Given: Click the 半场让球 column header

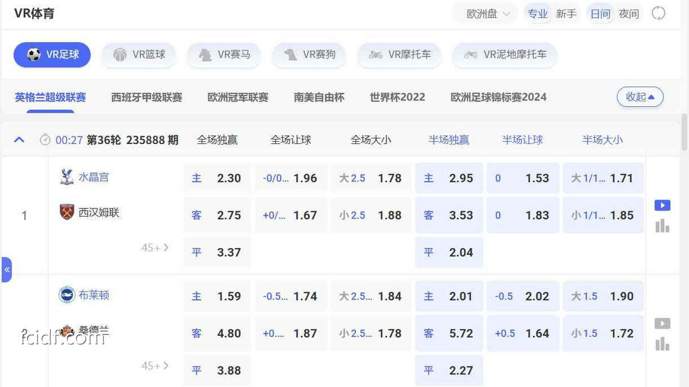Looking at the screenshot, I should coord(522,140).
